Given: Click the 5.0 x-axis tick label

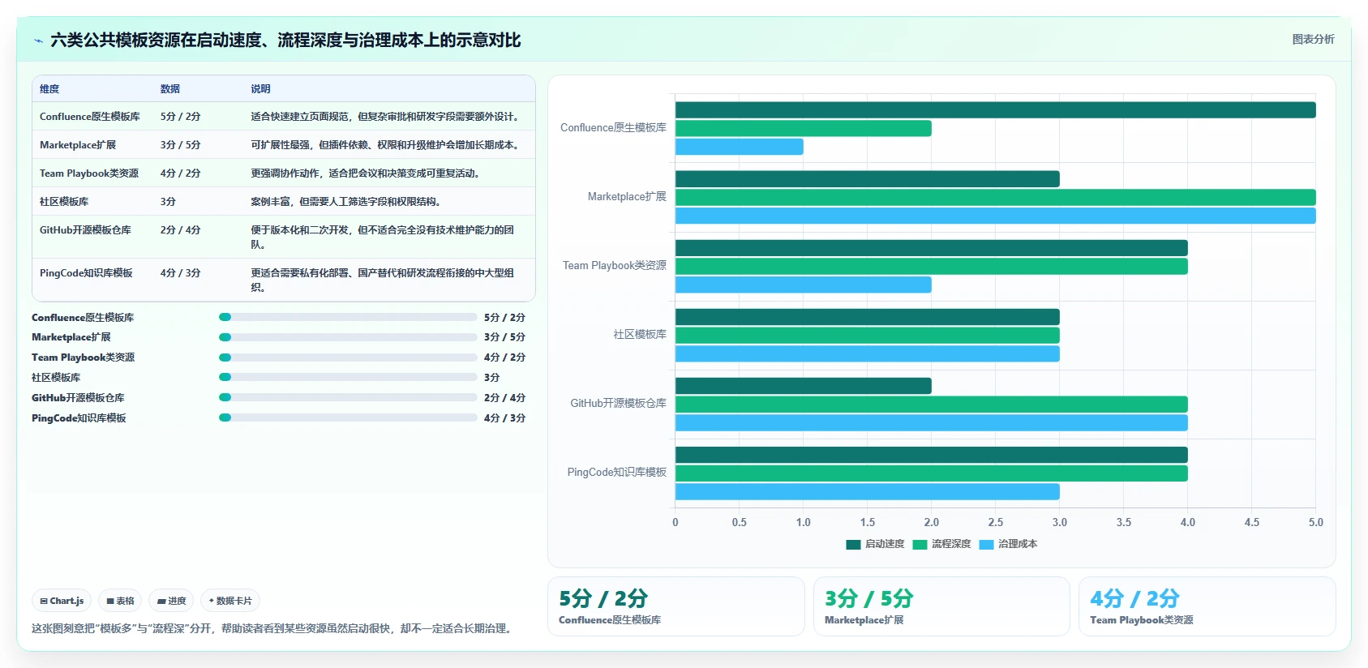Looking at the screenshot, I should [x=1315, y=523].
